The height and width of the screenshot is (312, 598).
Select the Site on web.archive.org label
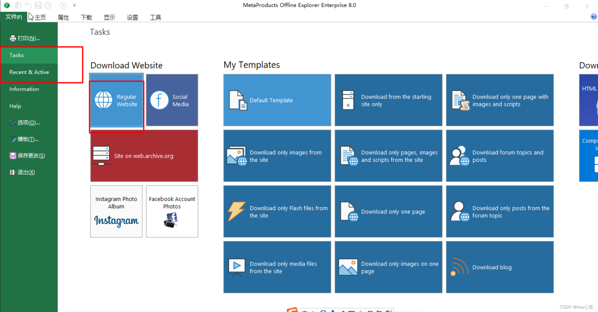(144, 156)
